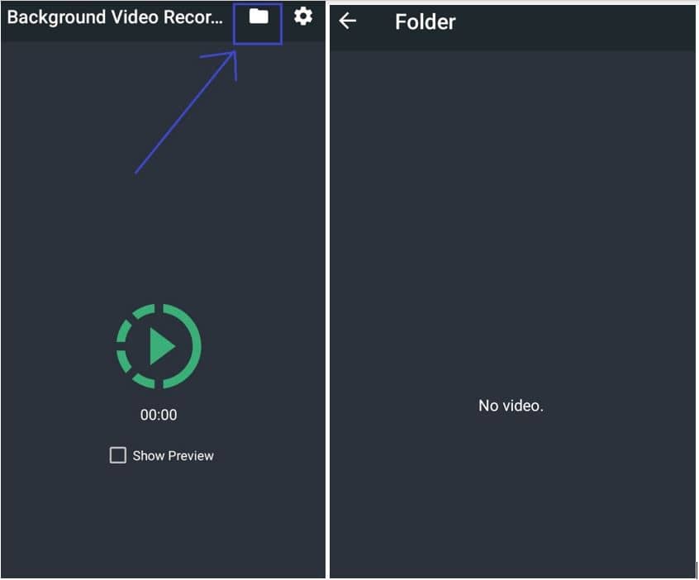Tap the blank area below Show Preview
The height and width of the screenshot is (580, 699).
click(x=163, y=520)
